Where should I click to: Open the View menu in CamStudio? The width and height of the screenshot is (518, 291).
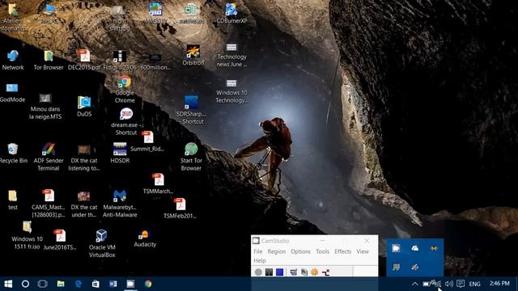point(363,251)
